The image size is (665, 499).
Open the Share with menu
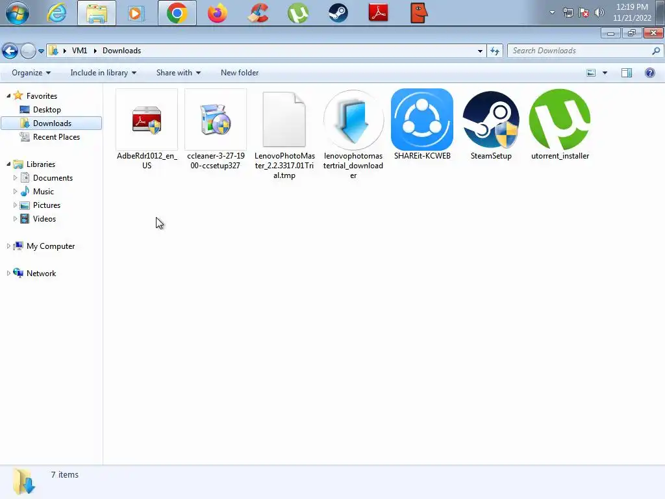(178, 73)
